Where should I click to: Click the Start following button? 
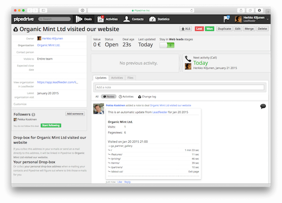(x=51, y=125)
